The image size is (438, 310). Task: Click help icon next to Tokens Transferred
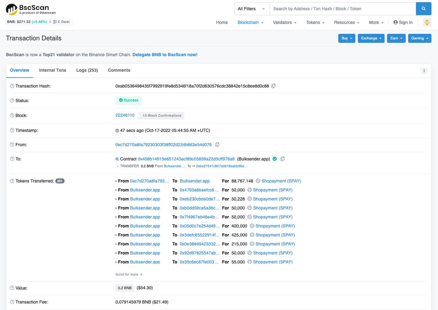(x=12, y=181)
